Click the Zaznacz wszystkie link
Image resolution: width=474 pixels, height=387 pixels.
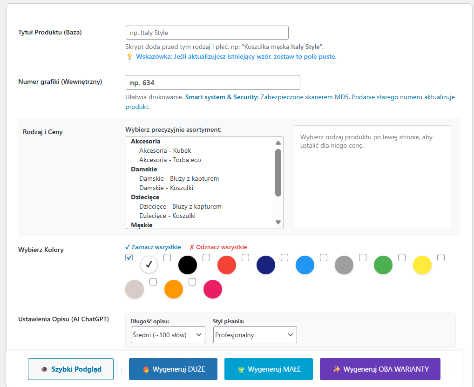coord(153,247)
